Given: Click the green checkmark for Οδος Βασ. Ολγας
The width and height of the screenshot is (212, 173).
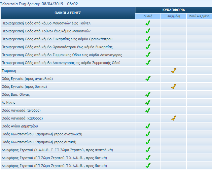Looking at the screenshot, I should (x=148, y=94).
